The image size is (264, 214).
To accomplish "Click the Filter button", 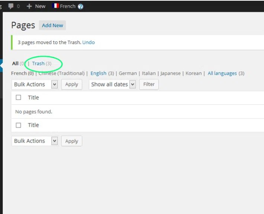I will click(x=149, y=84).
